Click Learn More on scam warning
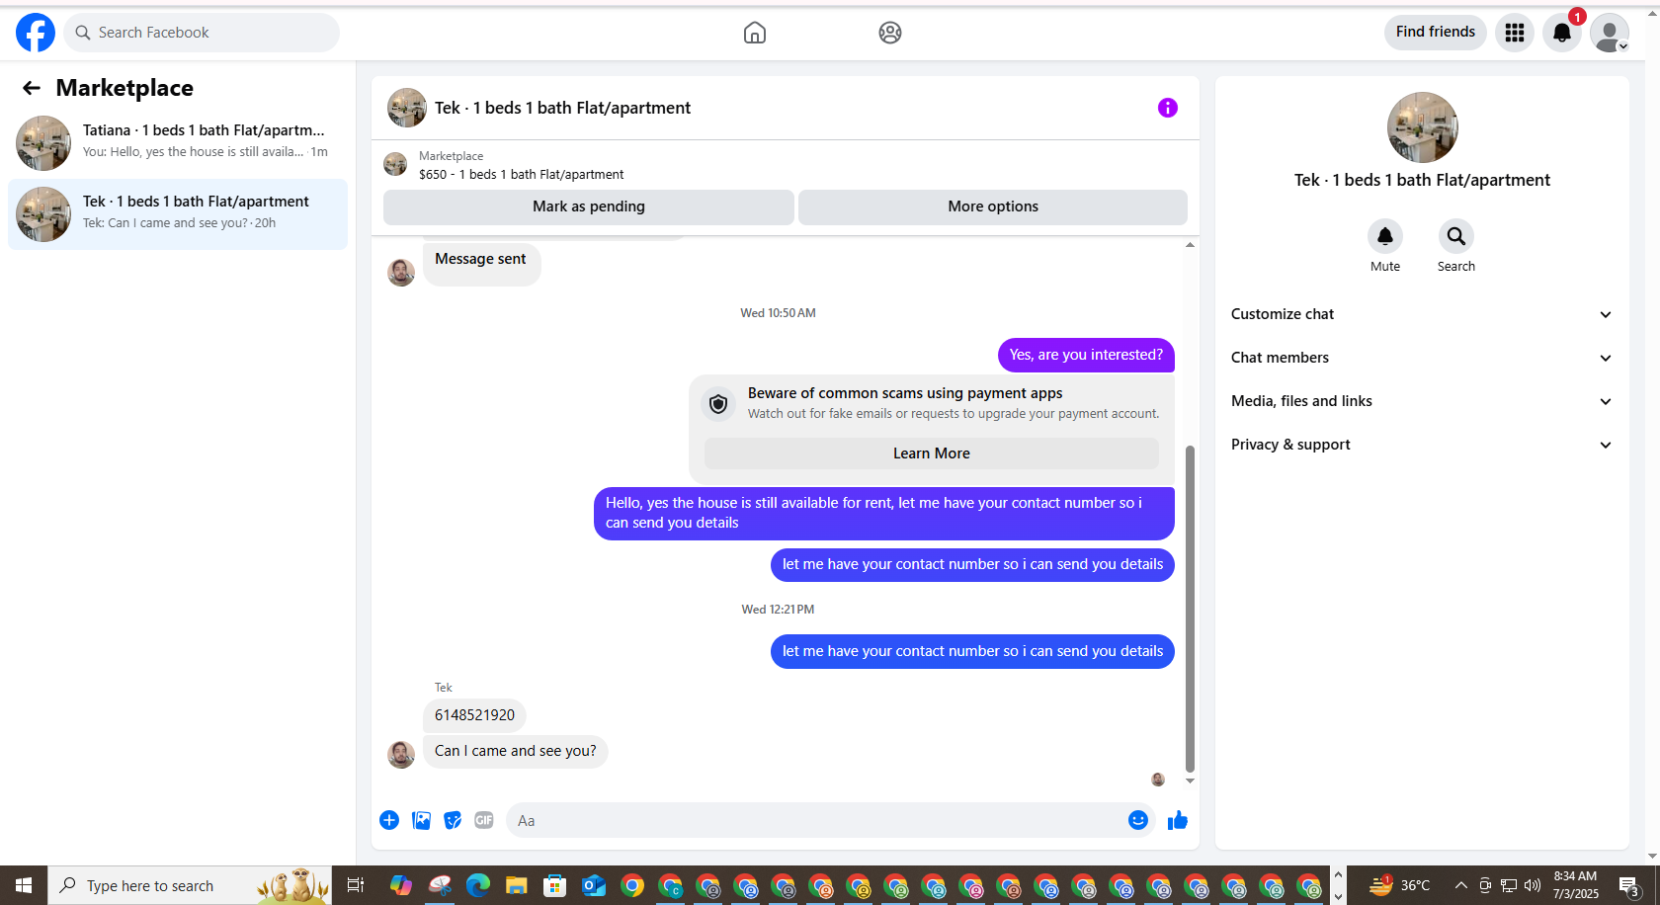The height and width of the screenshot is (905, 1660). click(932, 453)
